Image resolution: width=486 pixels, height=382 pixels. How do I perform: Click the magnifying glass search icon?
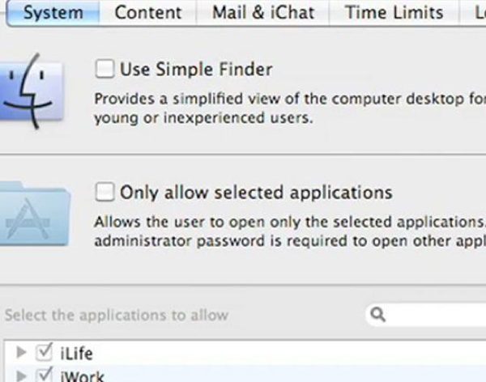click(x=377, y=315)
